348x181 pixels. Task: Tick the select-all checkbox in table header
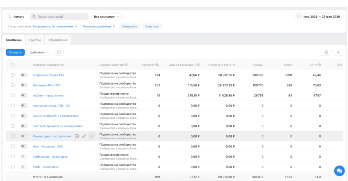pos(13,65)
